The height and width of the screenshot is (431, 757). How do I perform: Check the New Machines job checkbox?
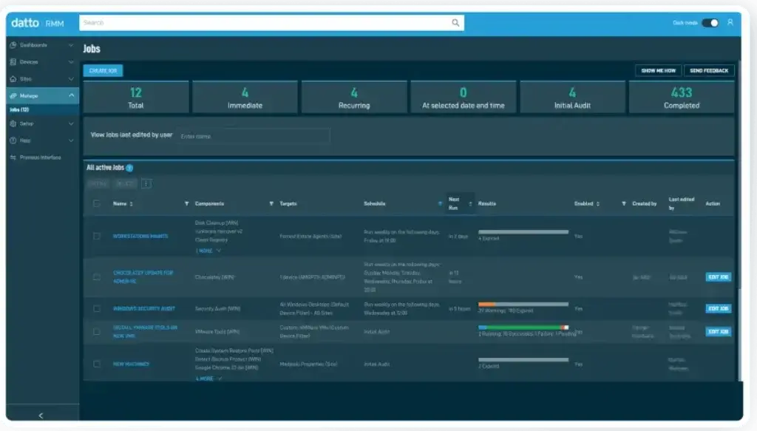point(97,364)
